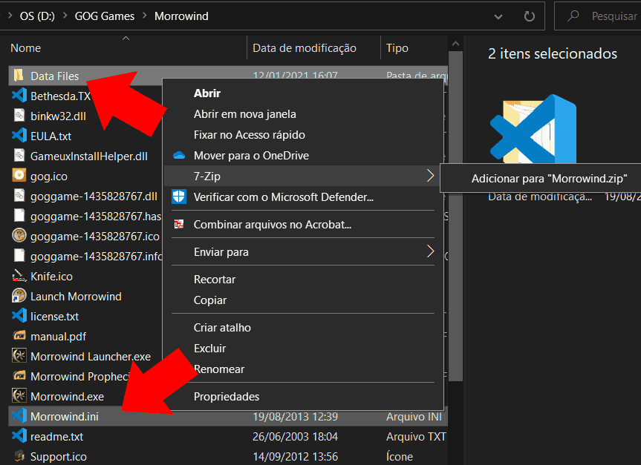Choose Renomear in the context menu
The width and height of the screenshot is (641, 465).
point(218,369)
